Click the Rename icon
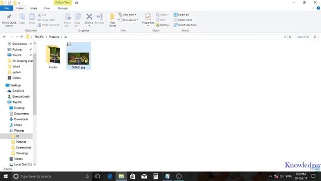 tap(99, 17)
